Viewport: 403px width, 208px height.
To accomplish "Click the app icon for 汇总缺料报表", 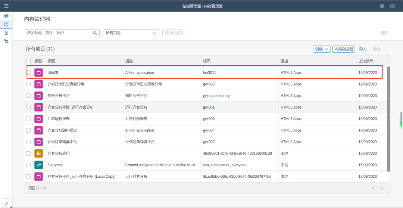I will tap(38, 119).
